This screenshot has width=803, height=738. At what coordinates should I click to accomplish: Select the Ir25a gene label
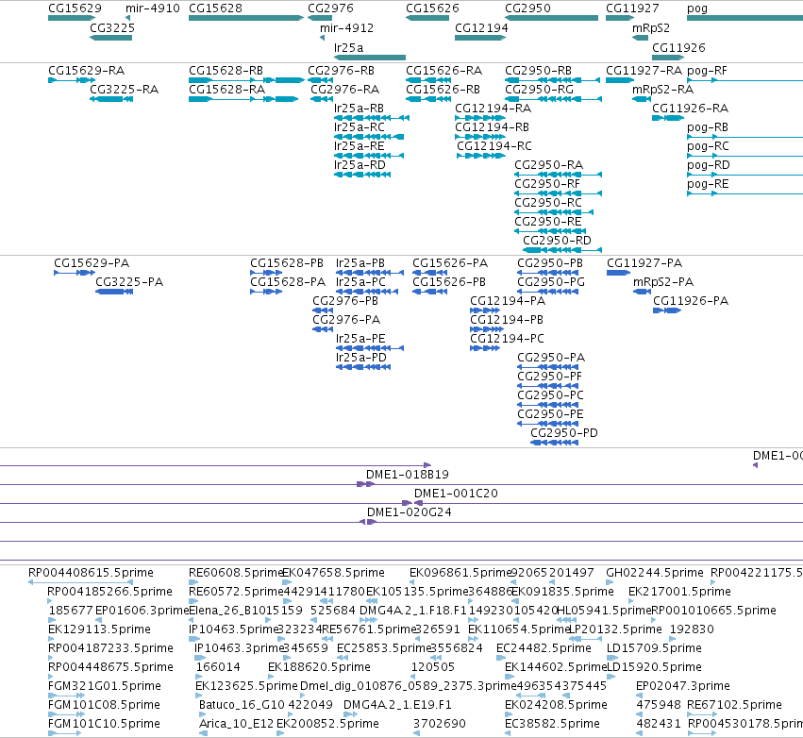click(349, 47)
